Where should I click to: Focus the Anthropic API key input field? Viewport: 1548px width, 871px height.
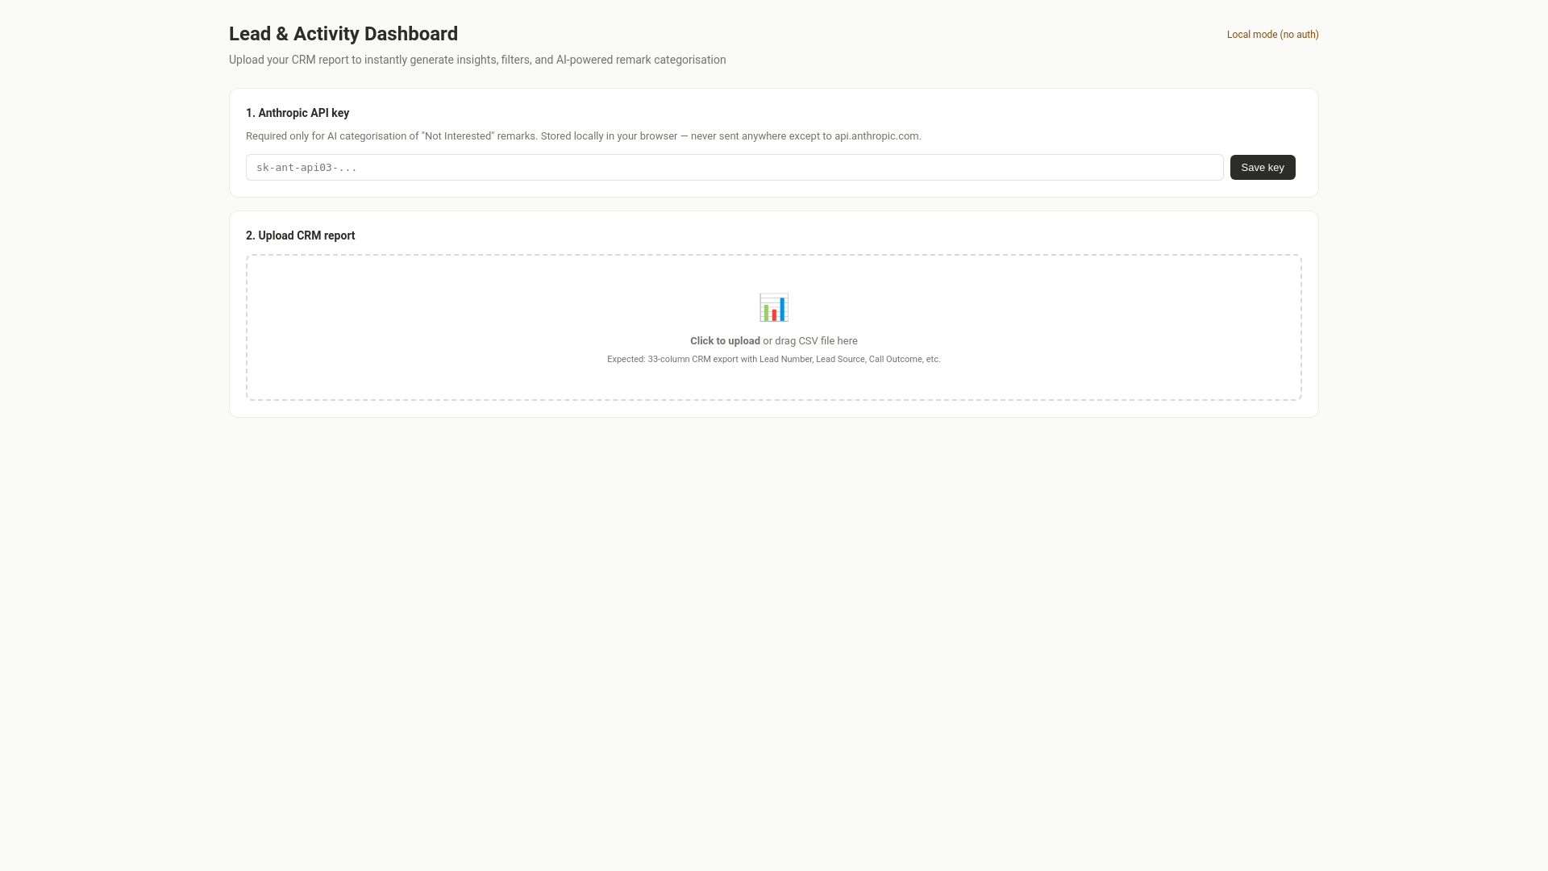[734, 168]
